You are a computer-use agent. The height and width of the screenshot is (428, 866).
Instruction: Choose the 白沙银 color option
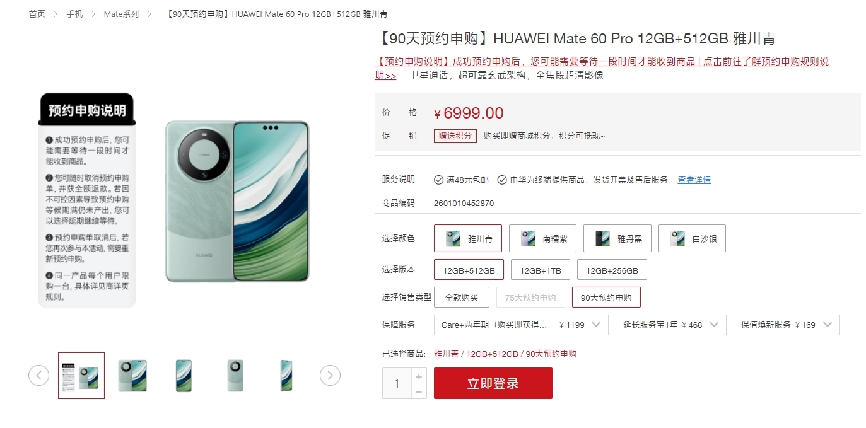click(692, 238)
